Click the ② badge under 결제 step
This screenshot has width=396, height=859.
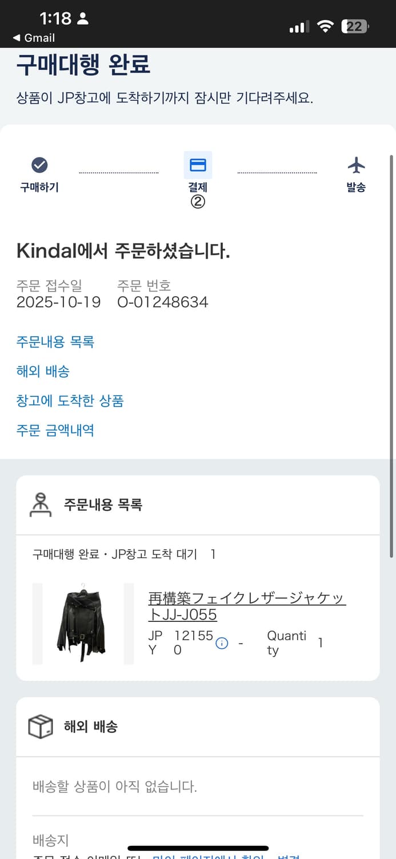coord(198,202)
